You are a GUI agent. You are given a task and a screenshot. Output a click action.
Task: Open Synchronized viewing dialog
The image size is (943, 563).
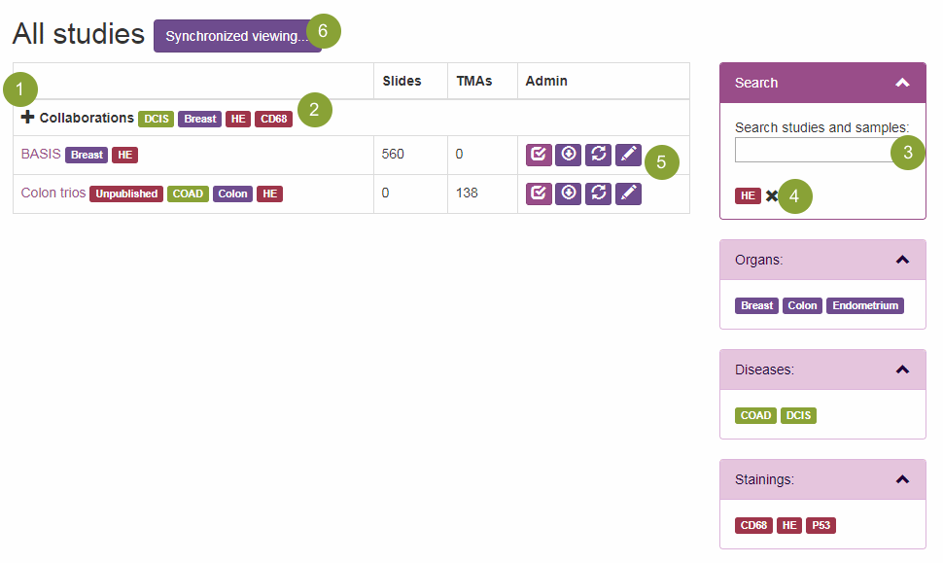coord(236,36)
